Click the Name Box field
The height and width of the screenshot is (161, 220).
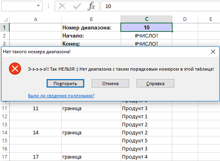click(22, 6)
